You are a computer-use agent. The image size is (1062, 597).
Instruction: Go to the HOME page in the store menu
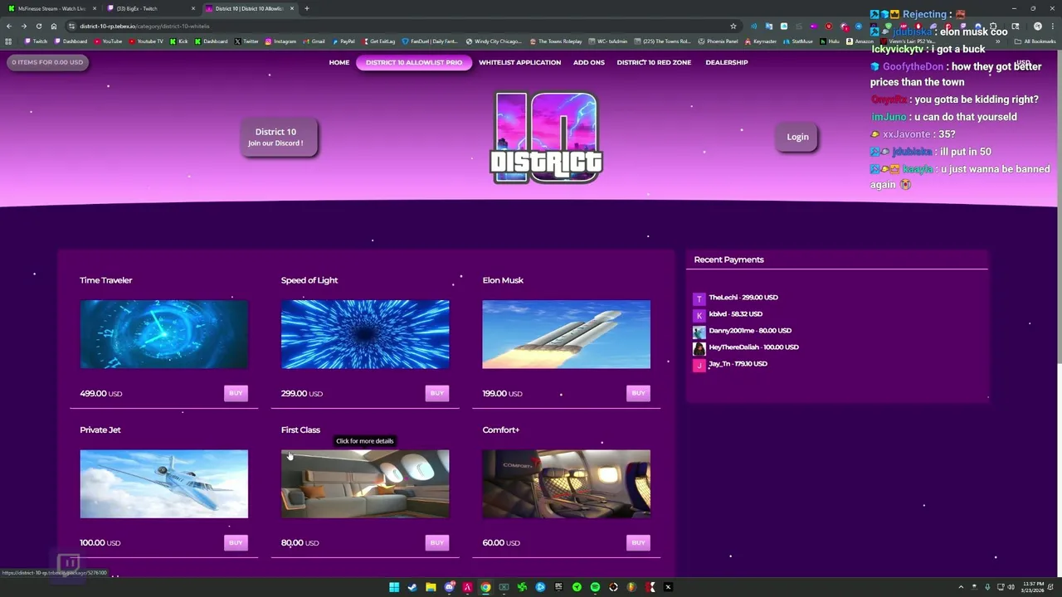(x=339, y=62)
